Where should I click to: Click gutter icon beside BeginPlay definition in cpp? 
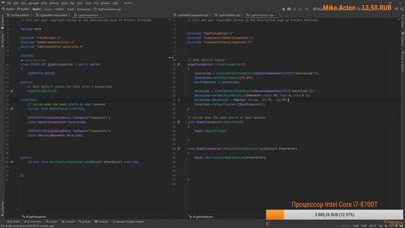[x=178, y=122]
